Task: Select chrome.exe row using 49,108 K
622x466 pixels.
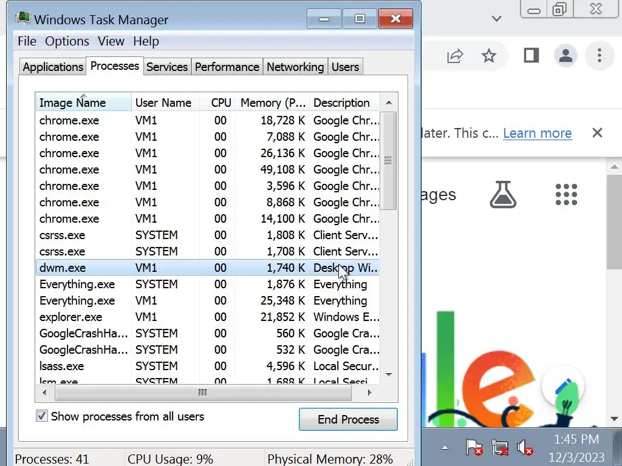Action: click(208, 170)
